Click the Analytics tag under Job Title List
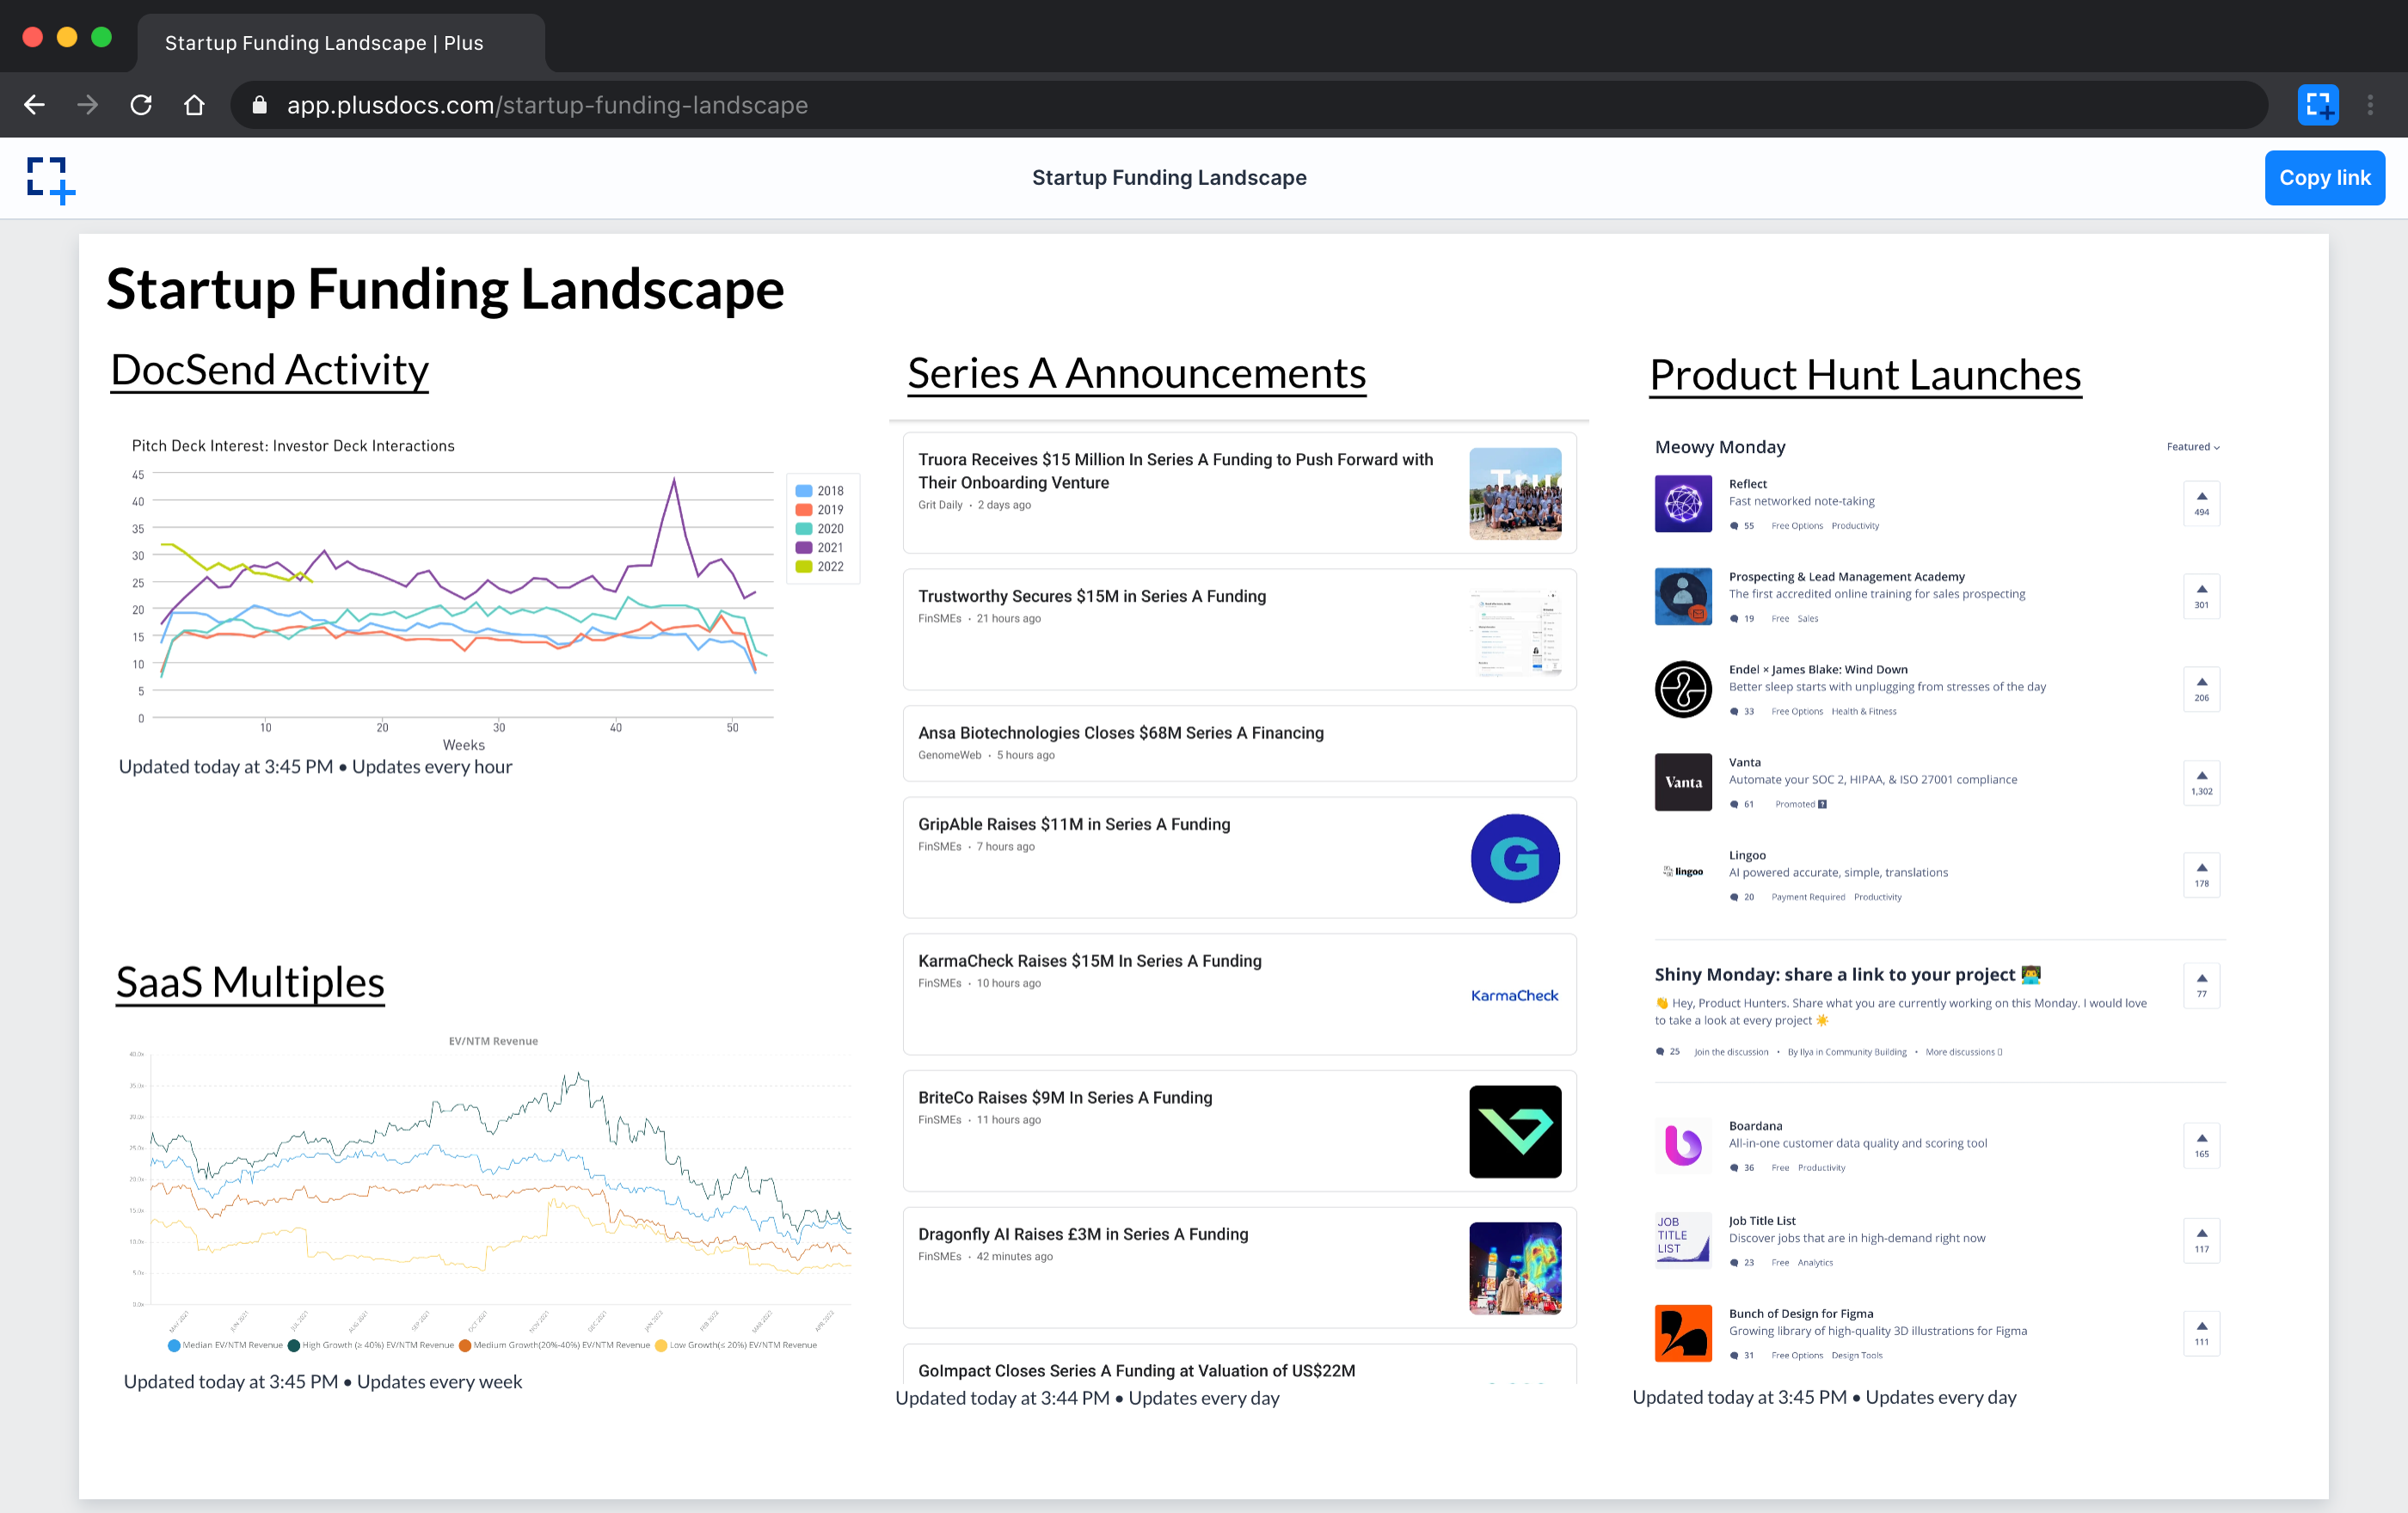2408x1513 pixels. pos(1815,1263)
